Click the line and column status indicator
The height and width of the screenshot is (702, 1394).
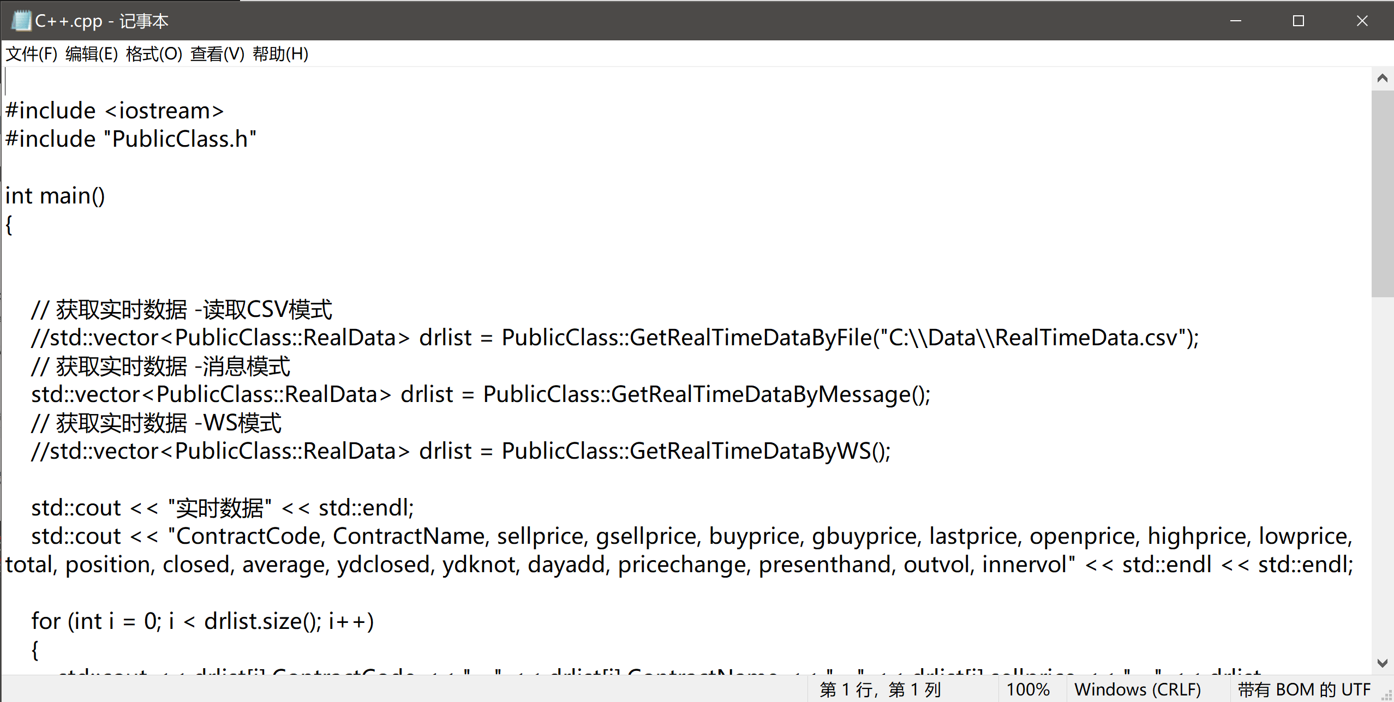[x=880, y=689]
